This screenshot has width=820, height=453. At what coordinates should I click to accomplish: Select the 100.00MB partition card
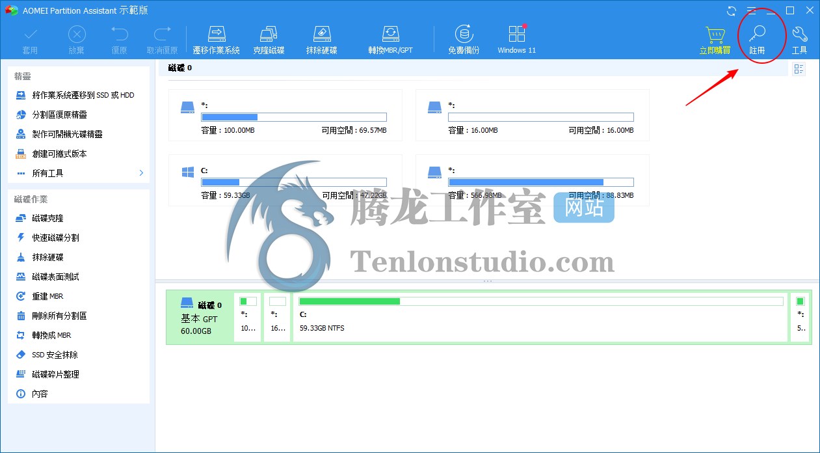click(x=285, y=115)
